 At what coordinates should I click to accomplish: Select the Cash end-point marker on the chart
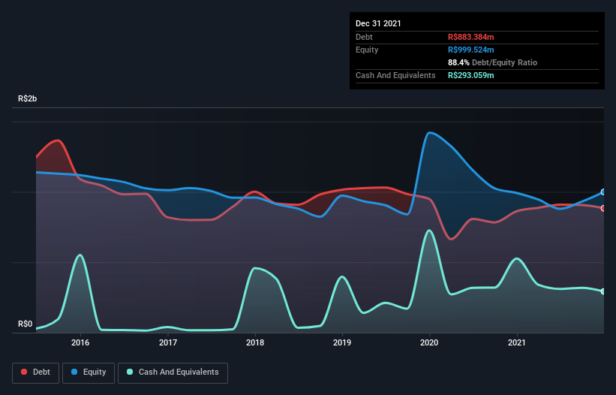point(603,291)
